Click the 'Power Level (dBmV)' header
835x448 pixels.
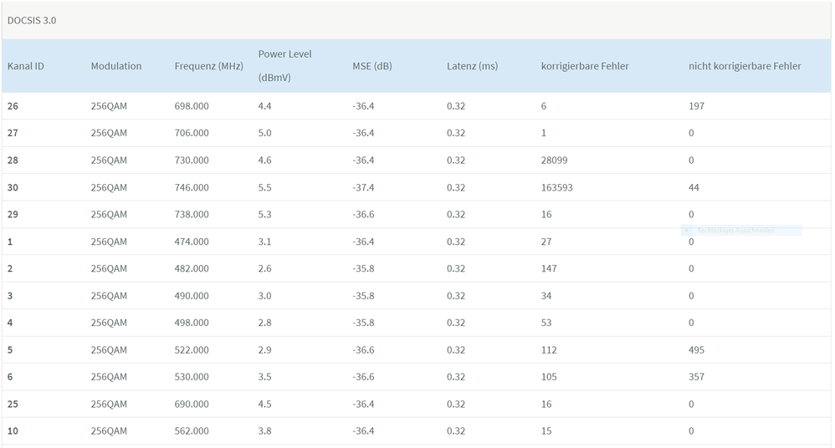284,66
